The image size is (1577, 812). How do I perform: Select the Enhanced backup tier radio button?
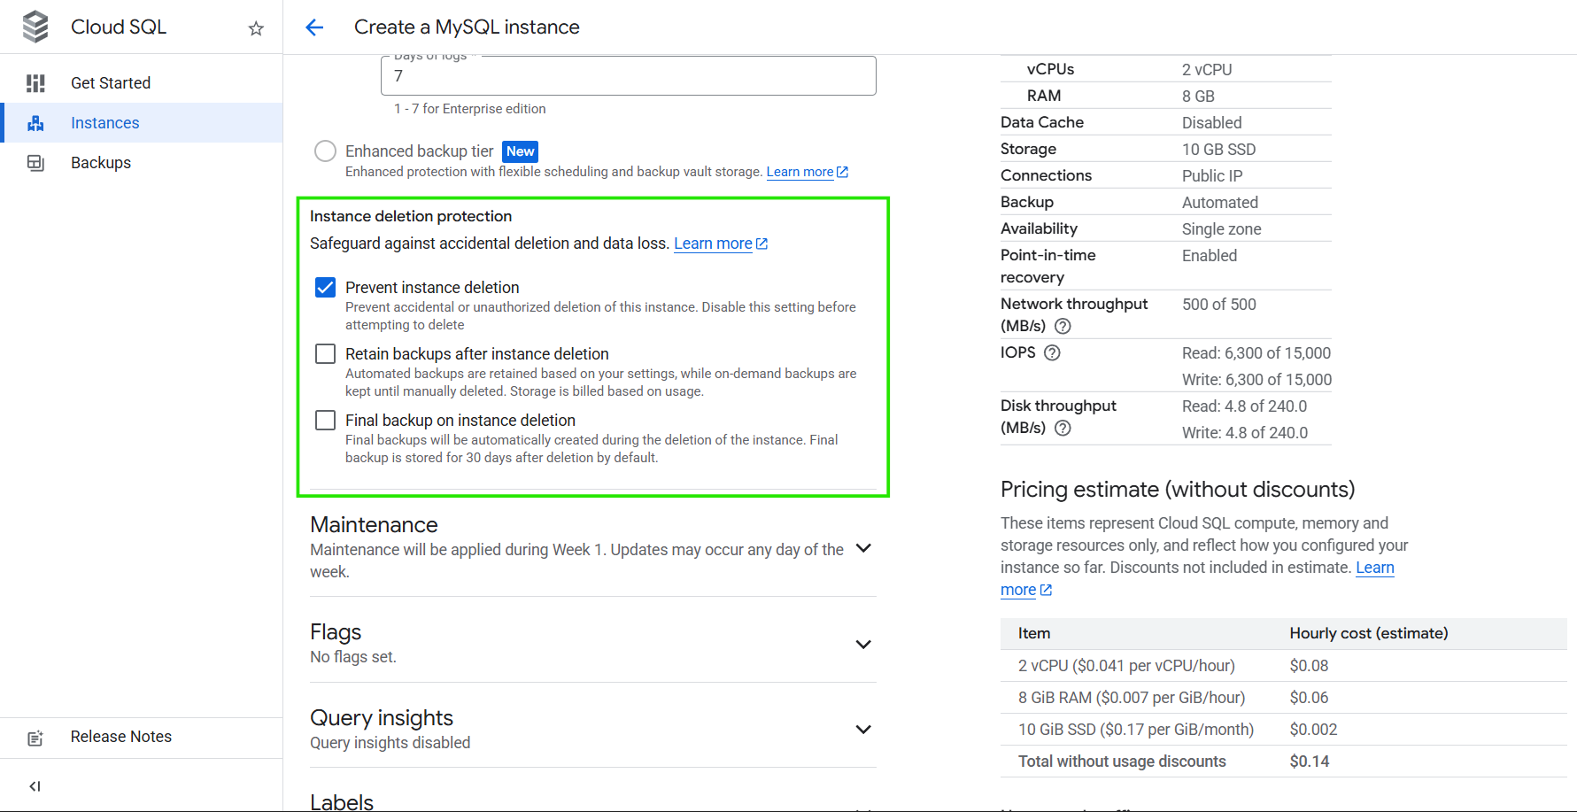[325, 151]
